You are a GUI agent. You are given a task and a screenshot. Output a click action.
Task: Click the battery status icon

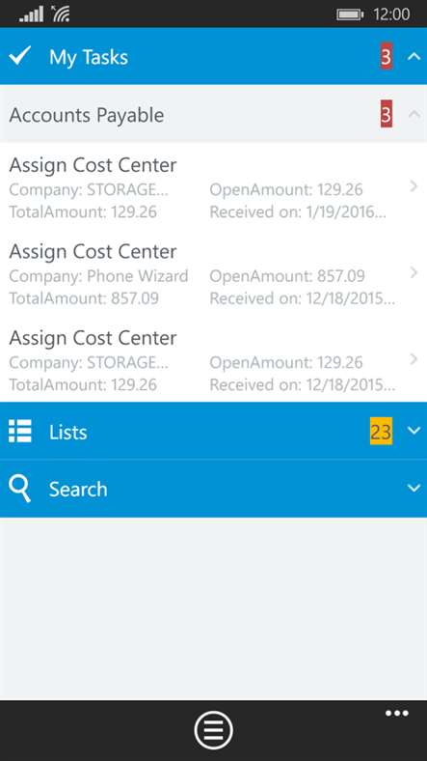click(350, 14)
